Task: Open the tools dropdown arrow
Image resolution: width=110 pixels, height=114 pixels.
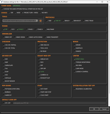Action: 37,21
